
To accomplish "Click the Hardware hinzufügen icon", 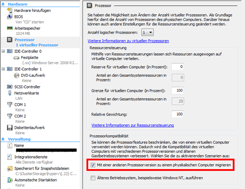I will (x=10, y=10).
